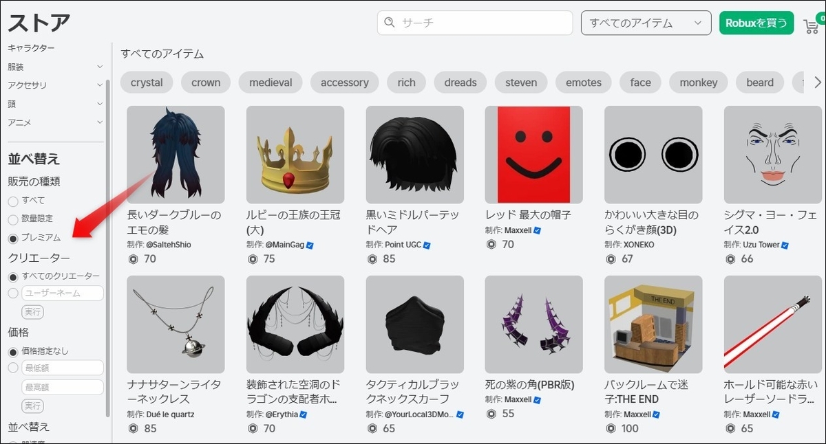This screenshot has height=444, width=826.
Task: Open 死の紫の角(PBR版) item title
Action: click(529, 384)
